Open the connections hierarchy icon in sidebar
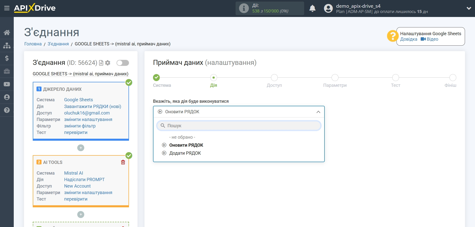Screen dimensions: 475x227 [7, 45]
